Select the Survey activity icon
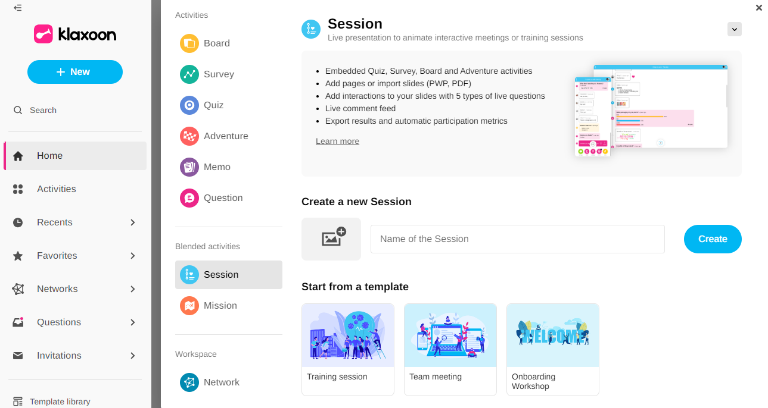768x408 pixels. [189, 74]
